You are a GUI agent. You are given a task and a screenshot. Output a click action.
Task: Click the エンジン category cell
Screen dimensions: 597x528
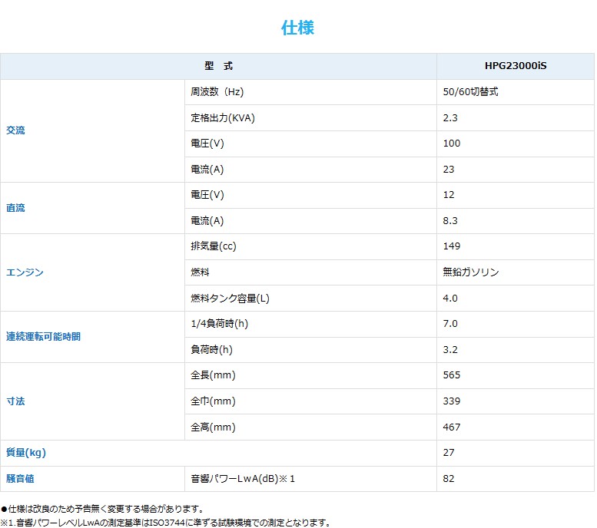tap(92, 272)
